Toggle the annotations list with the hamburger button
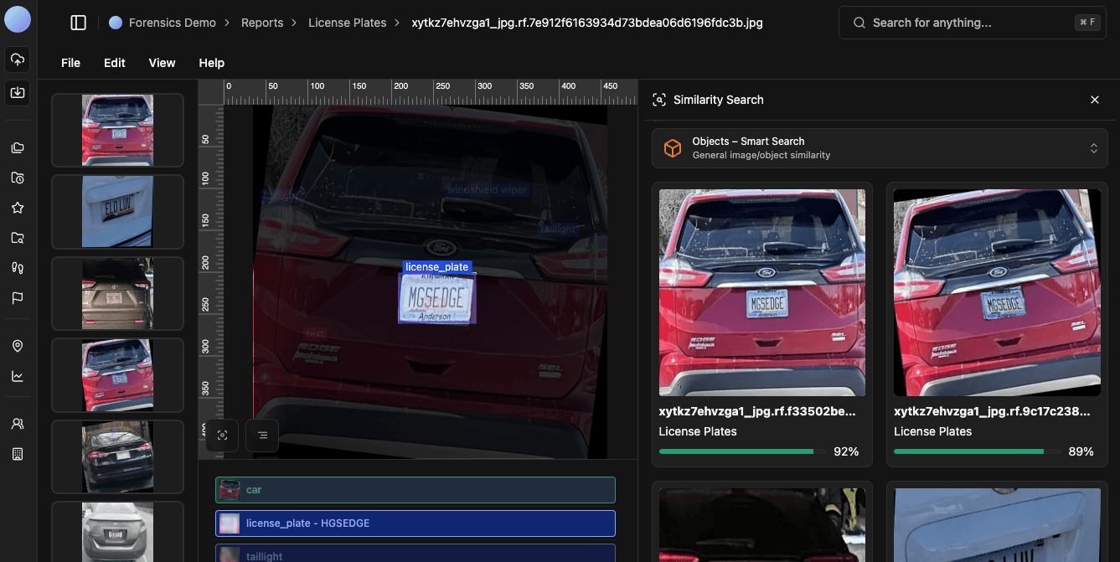1120x562 pixels. 261,435
